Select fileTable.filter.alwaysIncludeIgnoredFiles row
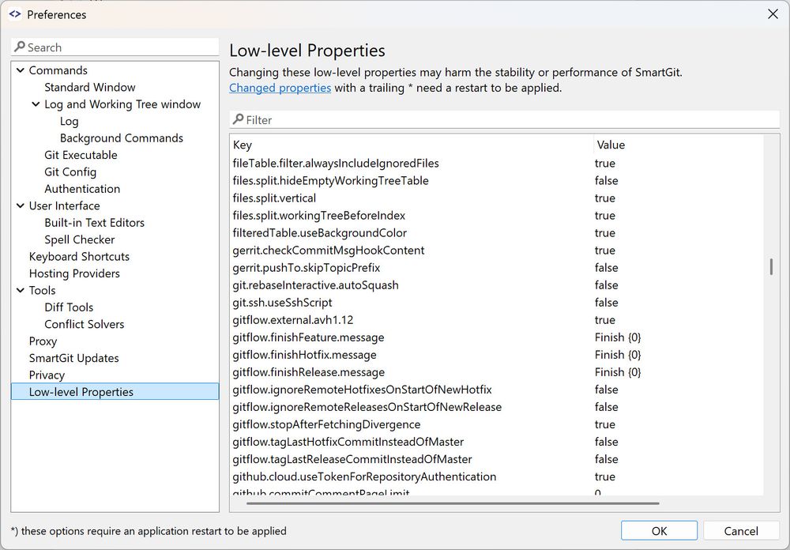 496,164
